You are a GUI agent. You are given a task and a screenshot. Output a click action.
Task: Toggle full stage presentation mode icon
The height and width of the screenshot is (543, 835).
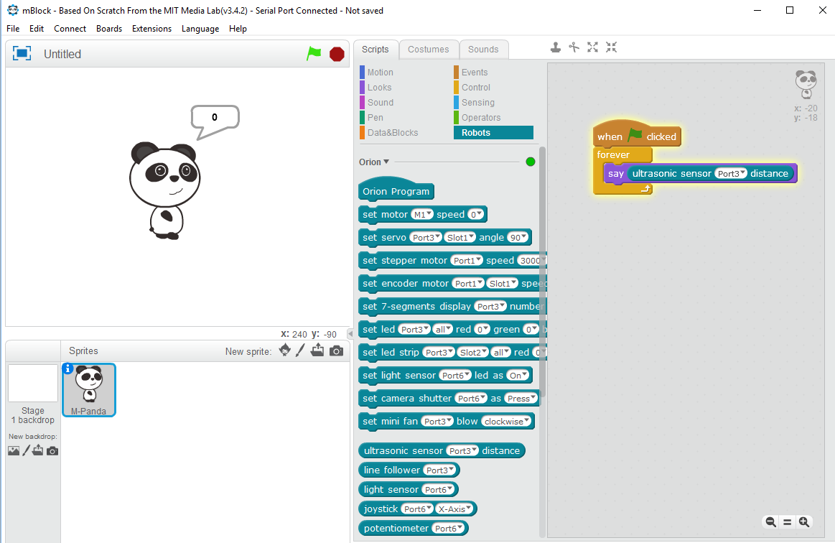22,53
